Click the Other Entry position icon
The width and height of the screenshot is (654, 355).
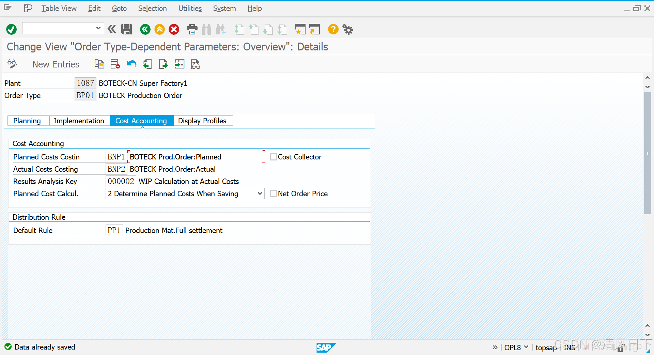point(180,64)
